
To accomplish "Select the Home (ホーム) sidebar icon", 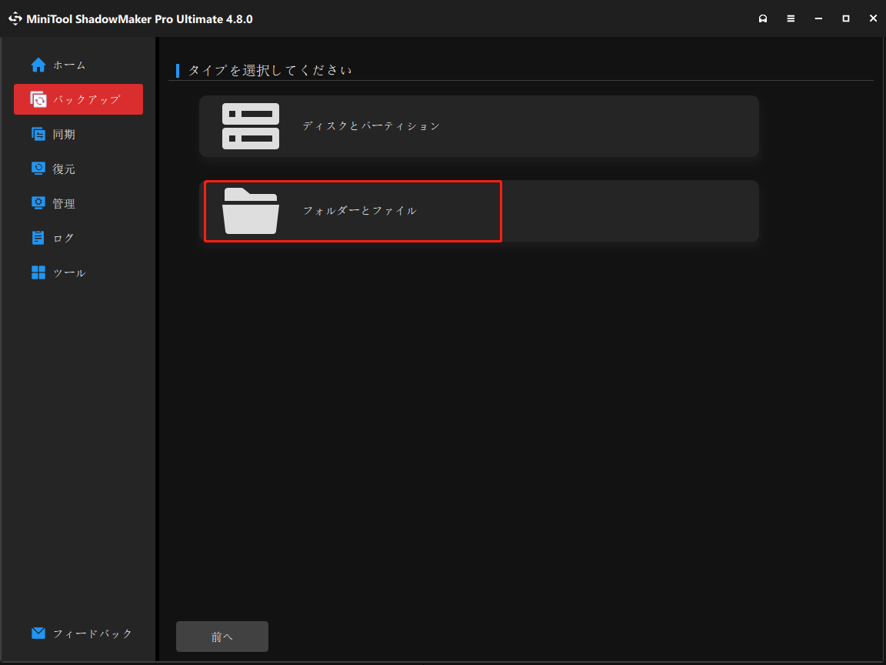I will [x=38, y=65].
